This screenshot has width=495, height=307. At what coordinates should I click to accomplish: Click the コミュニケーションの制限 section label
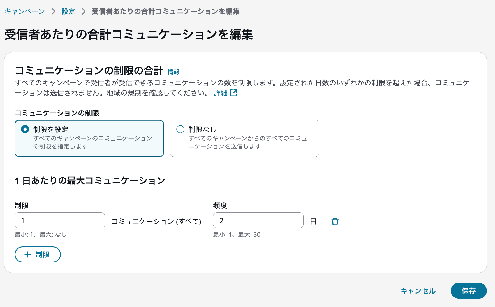[57, 113]
